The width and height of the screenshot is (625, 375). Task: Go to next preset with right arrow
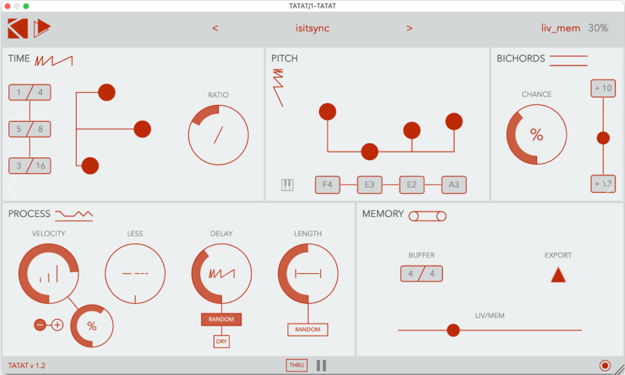click(410, 28)
